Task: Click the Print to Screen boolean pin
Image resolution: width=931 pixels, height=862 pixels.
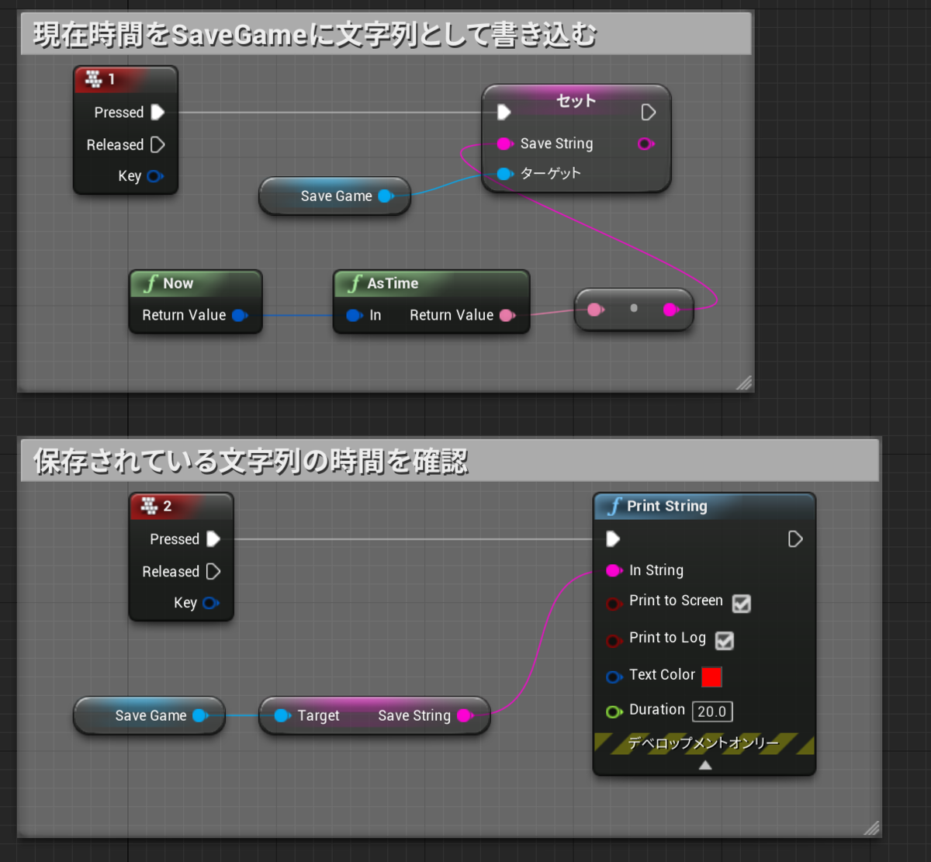Action: [614, 604]
